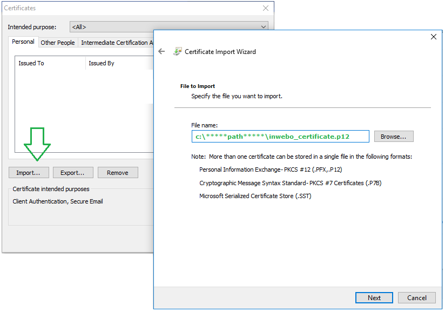Select the Other People tab
Image resolution: width=445 pixels, height=312 pixels.
pos(58,43)
